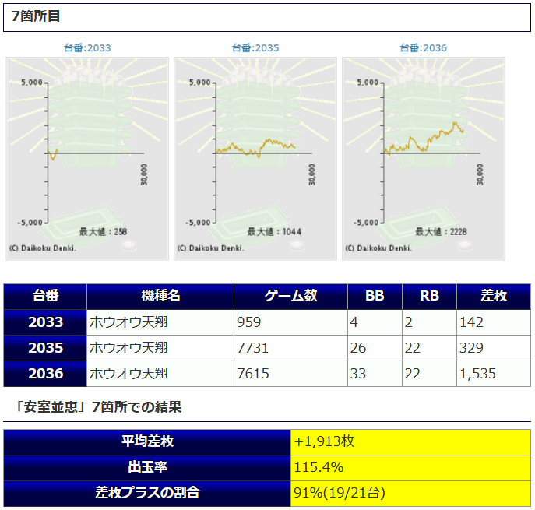Viewport: 535px width, 510px height.
Task: Select the 機種名 column header
Action: coord(160,296)
